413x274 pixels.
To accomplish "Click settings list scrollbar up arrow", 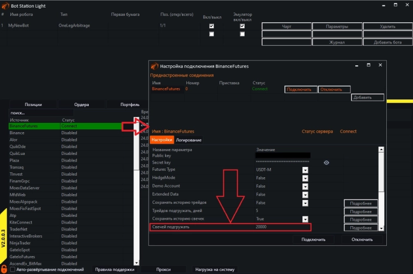I will [381, 150].
